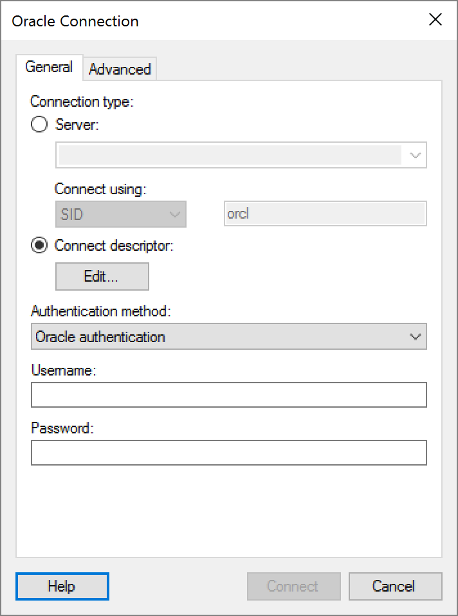Click inside the Server name text area
This screenshot has width=458, height=616.
tap(230, 155)
